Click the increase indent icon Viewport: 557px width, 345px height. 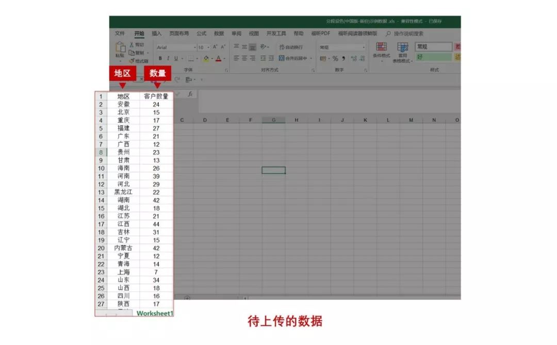coord(271,58)
